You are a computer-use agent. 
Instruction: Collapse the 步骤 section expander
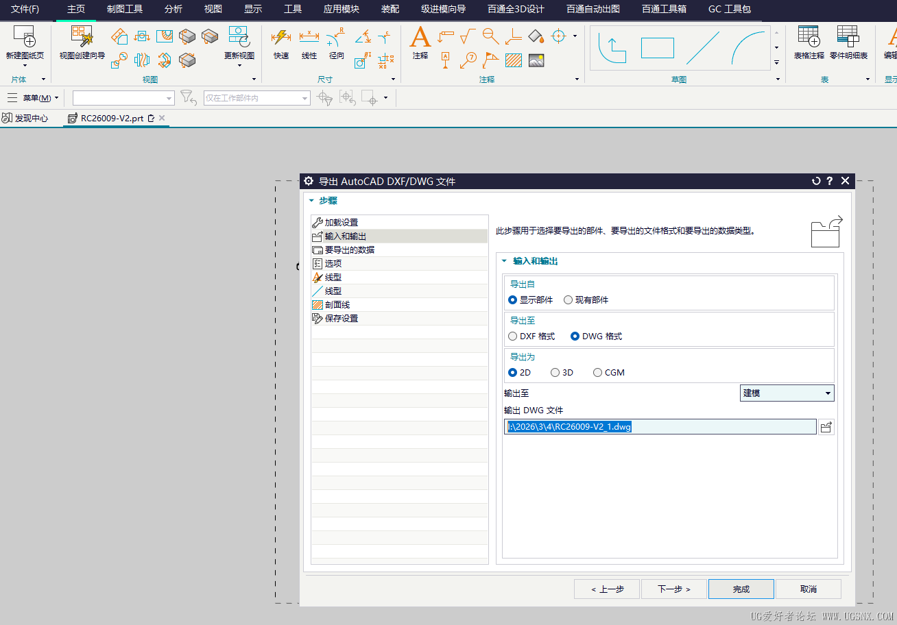tap(311, 201)
